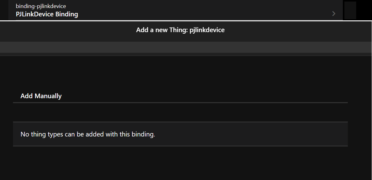
Task: Click the 'No thing types can be added' message
Action: coord(88,134)
